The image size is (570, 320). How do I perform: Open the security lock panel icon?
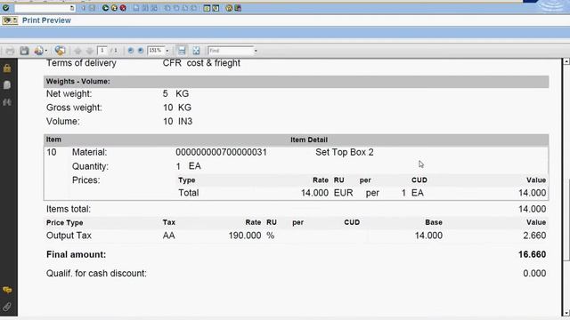coord(7,68)
